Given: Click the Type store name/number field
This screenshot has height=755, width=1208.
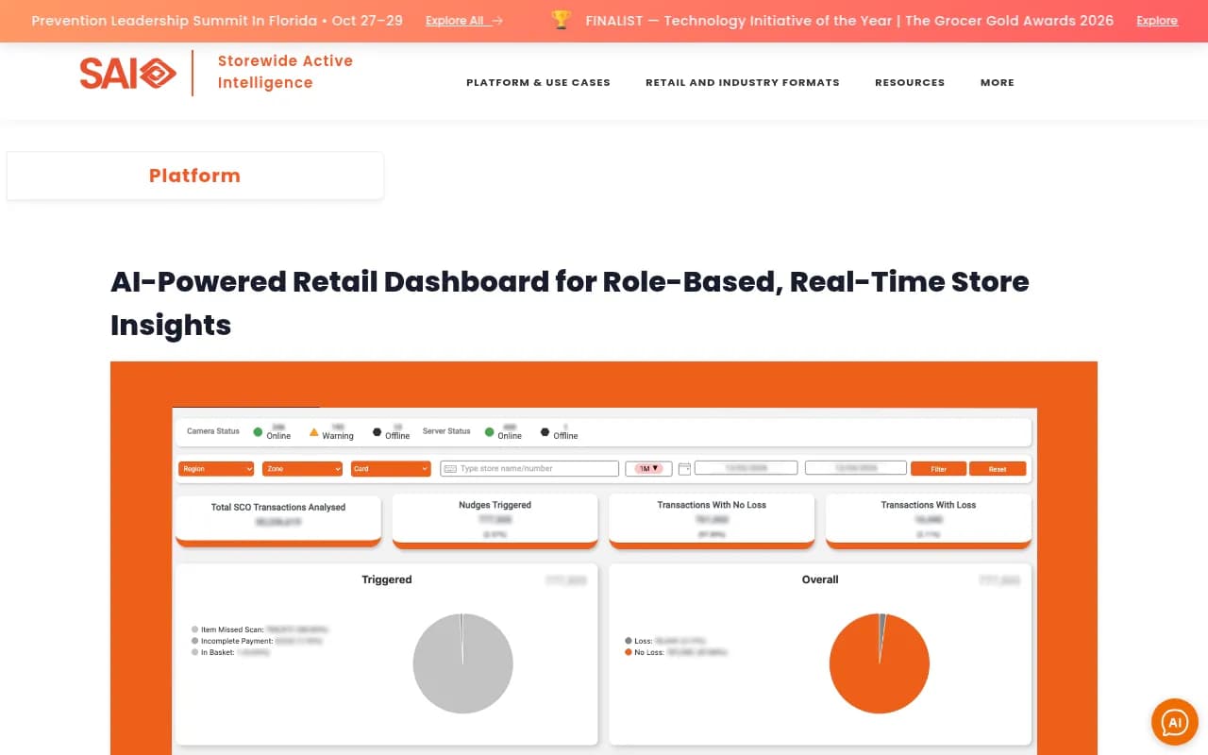Looking at the screenshot, I should pyautogui.click(x=529, y=468).
